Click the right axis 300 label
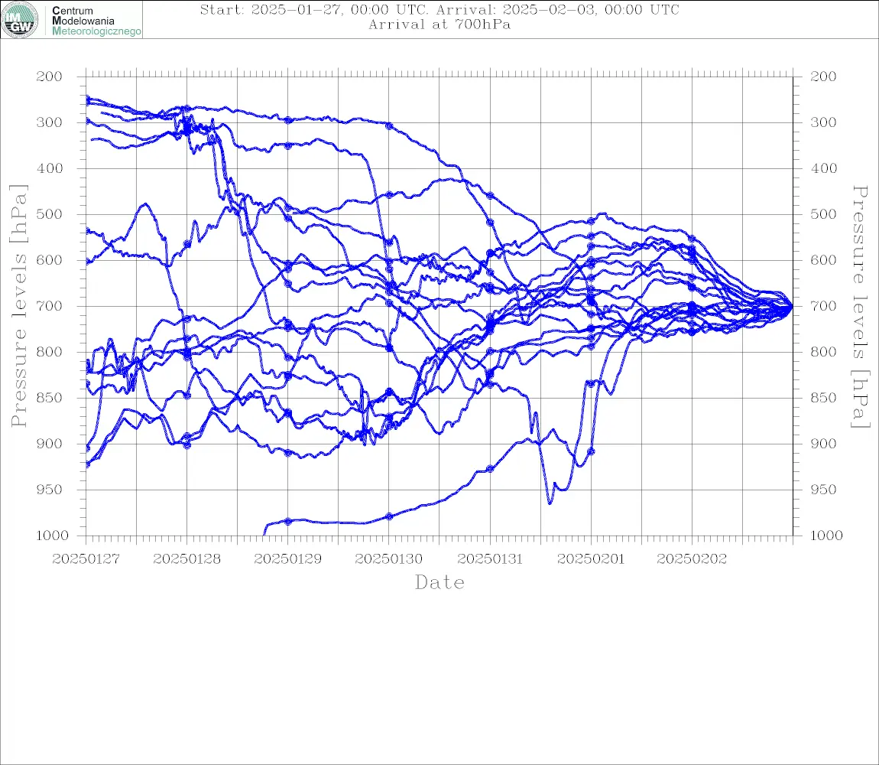879x765 pixels. (823, 122)
